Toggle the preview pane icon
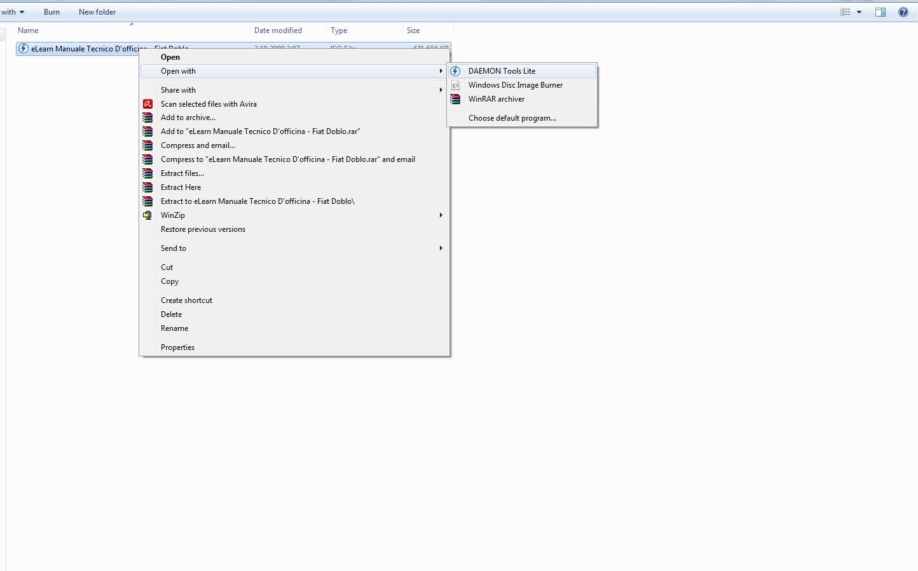 click(880, 12)
